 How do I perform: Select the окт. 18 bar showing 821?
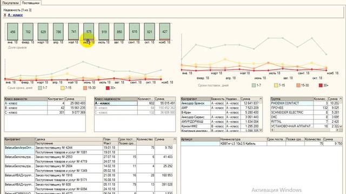150,32
